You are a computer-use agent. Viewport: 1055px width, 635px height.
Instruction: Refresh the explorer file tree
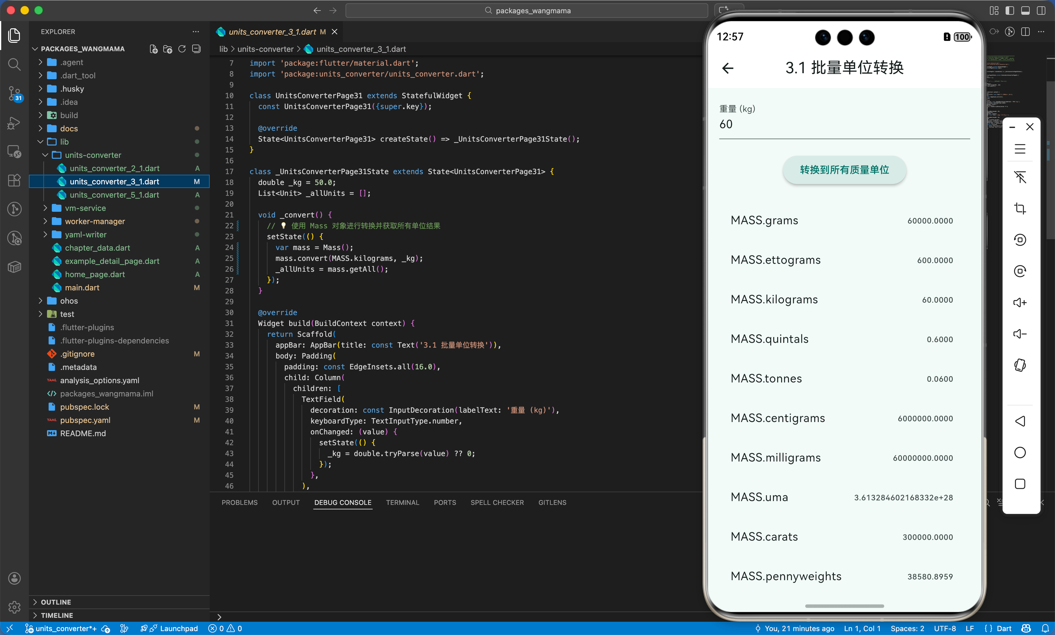coord(182,49)
